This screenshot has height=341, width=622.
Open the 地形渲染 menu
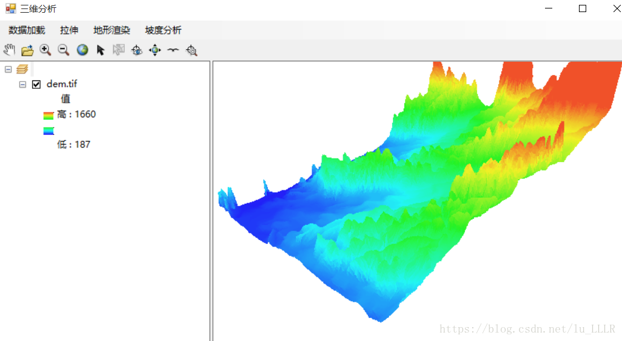click(112, 30)
